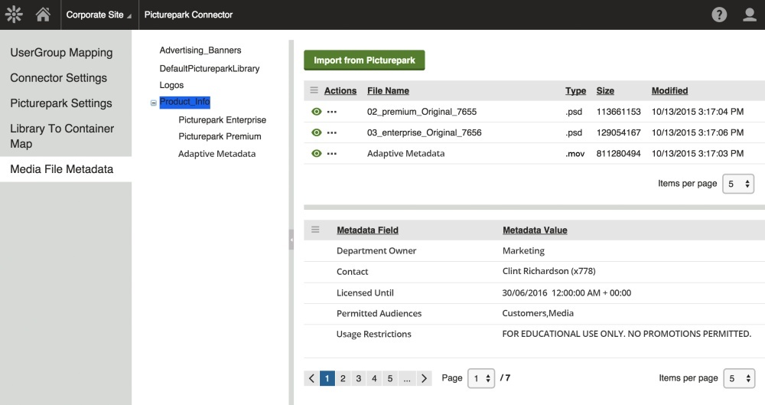The image size is (765, 405).
Task: Click the 02_premium_Original_7655 file name
Action: click(422, 112)
